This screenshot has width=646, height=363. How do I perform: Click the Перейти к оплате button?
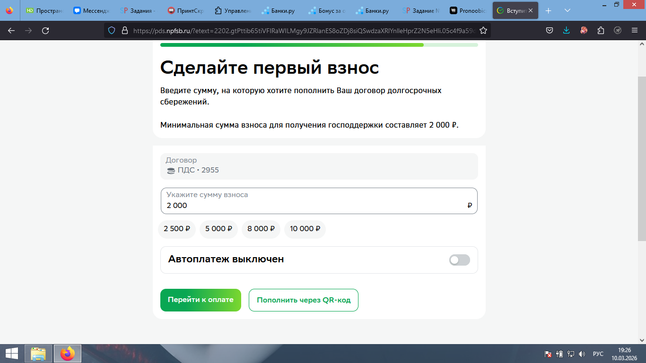click(x=201, y=300)
